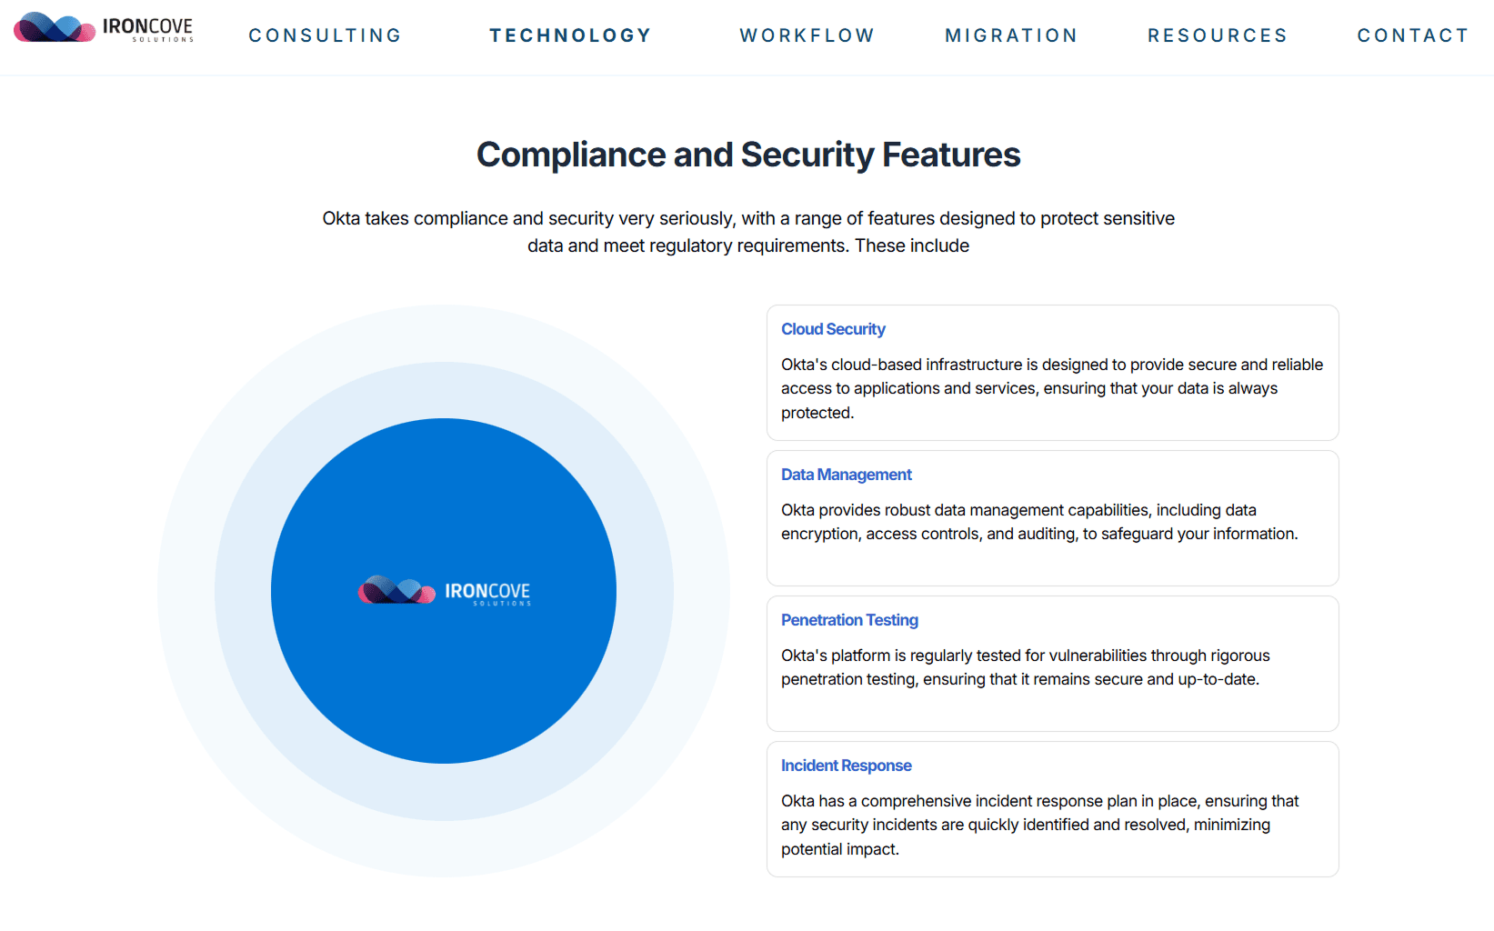Go to the Workflow menu
1494x931 pixels.
tap(807, 35)
